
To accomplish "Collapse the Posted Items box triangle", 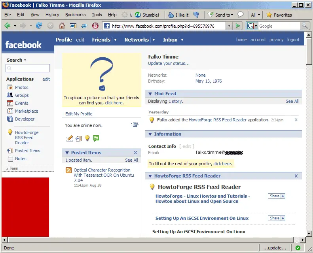I will pyautogui.click(x=67, y=153).
